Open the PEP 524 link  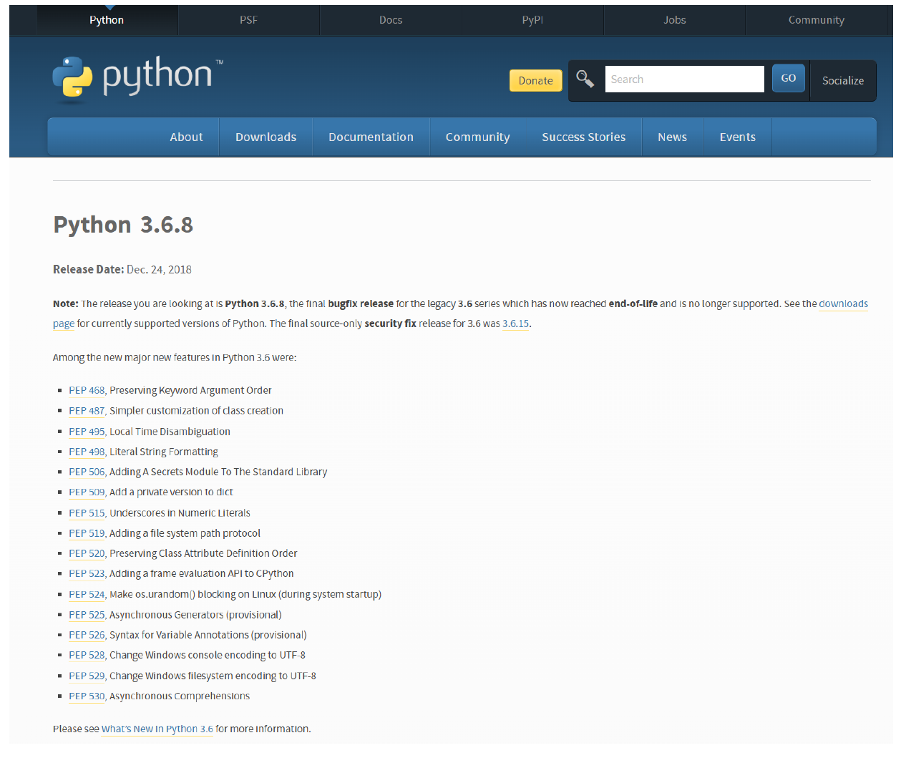click(x=87, y=595)
